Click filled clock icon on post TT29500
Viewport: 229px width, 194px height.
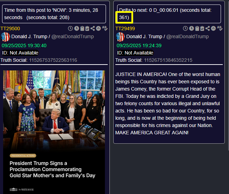[77, 28]
